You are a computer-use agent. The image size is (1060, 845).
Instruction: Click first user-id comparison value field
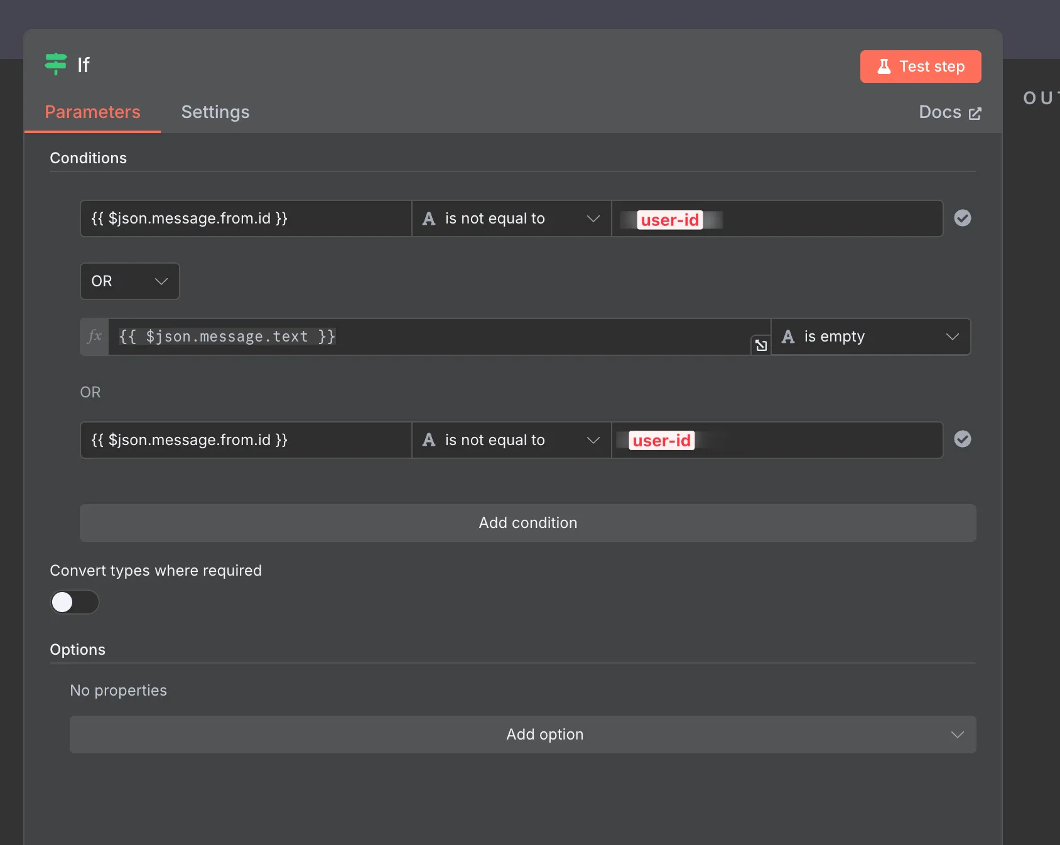point(777,218)
